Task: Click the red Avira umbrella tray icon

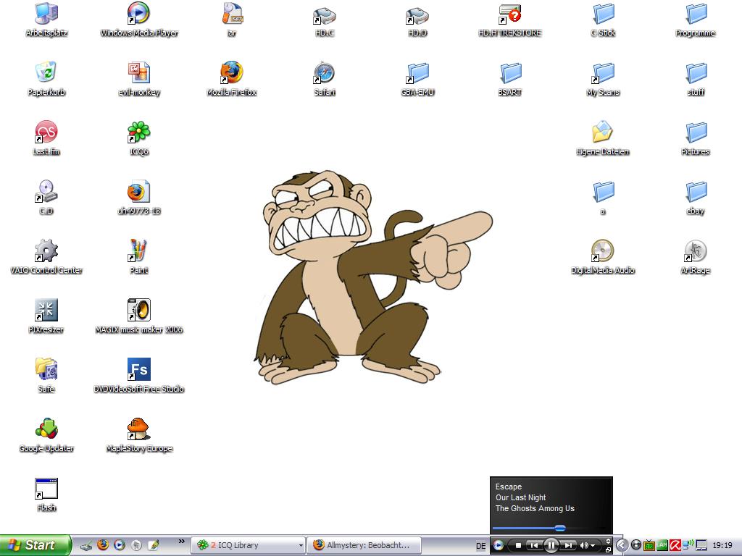Action: click(675, 545)
